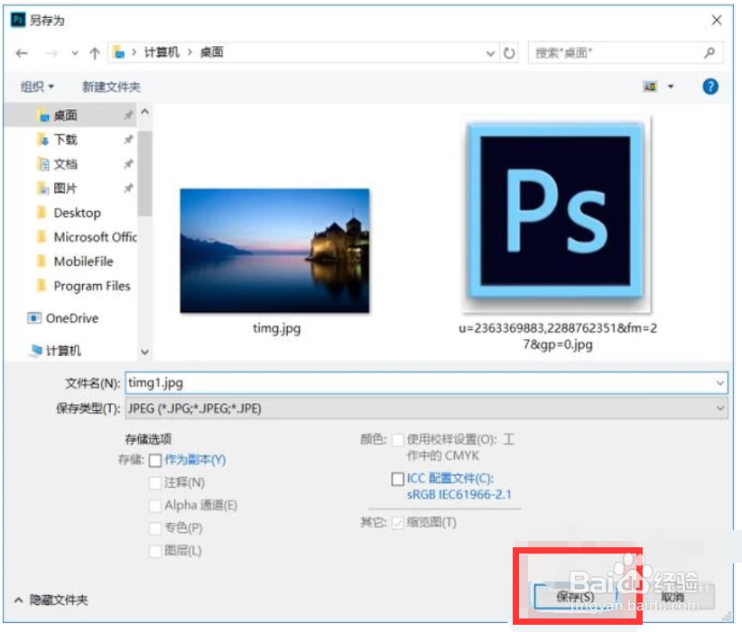Click 取消 button
The width and height of the screenshot is (742, 632).
click(672, 597)
